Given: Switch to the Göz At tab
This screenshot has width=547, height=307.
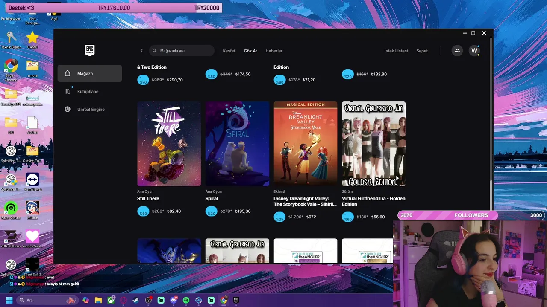Looking at the screenshot, I should [x=250, y=51].
